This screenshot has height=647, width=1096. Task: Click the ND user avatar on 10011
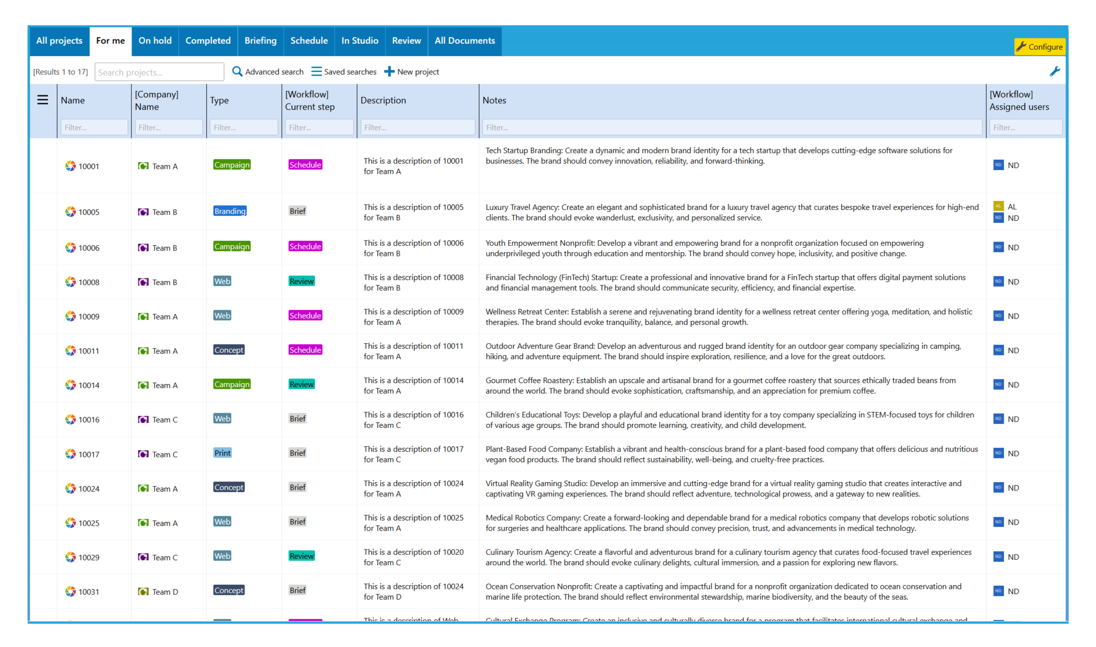998,350
